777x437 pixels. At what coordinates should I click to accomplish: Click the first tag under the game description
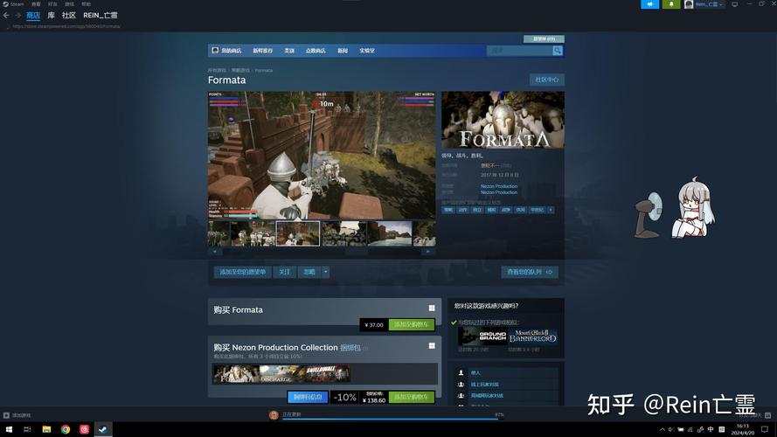[x=448, y=210]
